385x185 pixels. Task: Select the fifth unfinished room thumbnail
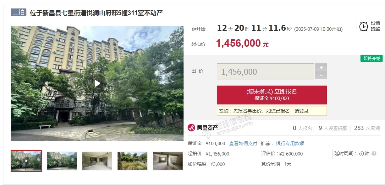coord(168,161)
